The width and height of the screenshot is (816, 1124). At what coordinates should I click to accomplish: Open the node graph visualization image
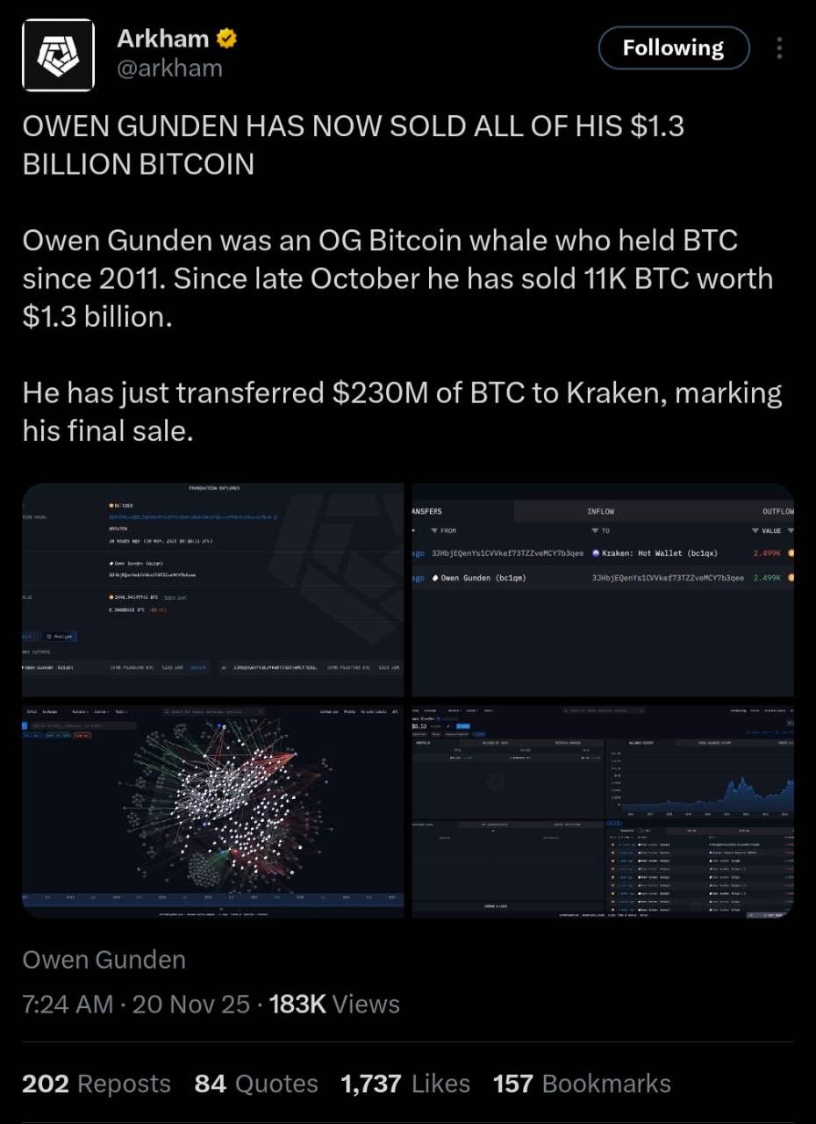(213, 808)
